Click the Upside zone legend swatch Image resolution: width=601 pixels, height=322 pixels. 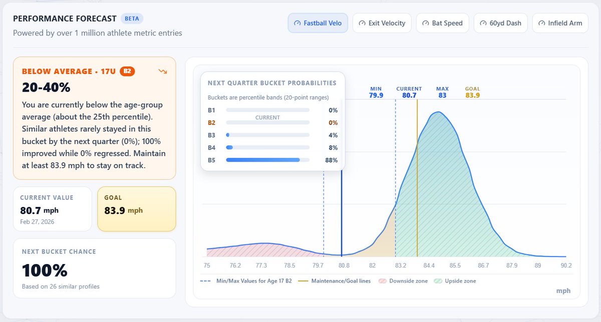tap(438, 281)
